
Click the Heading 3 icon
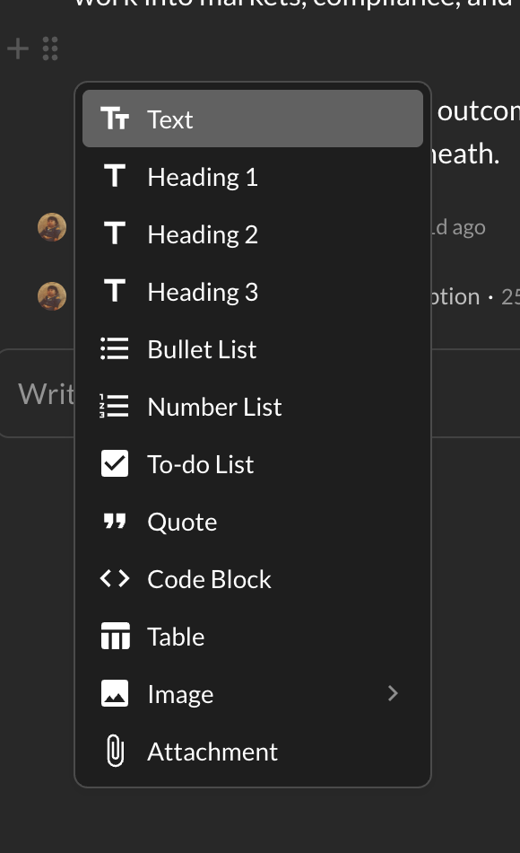pos(115,291)
